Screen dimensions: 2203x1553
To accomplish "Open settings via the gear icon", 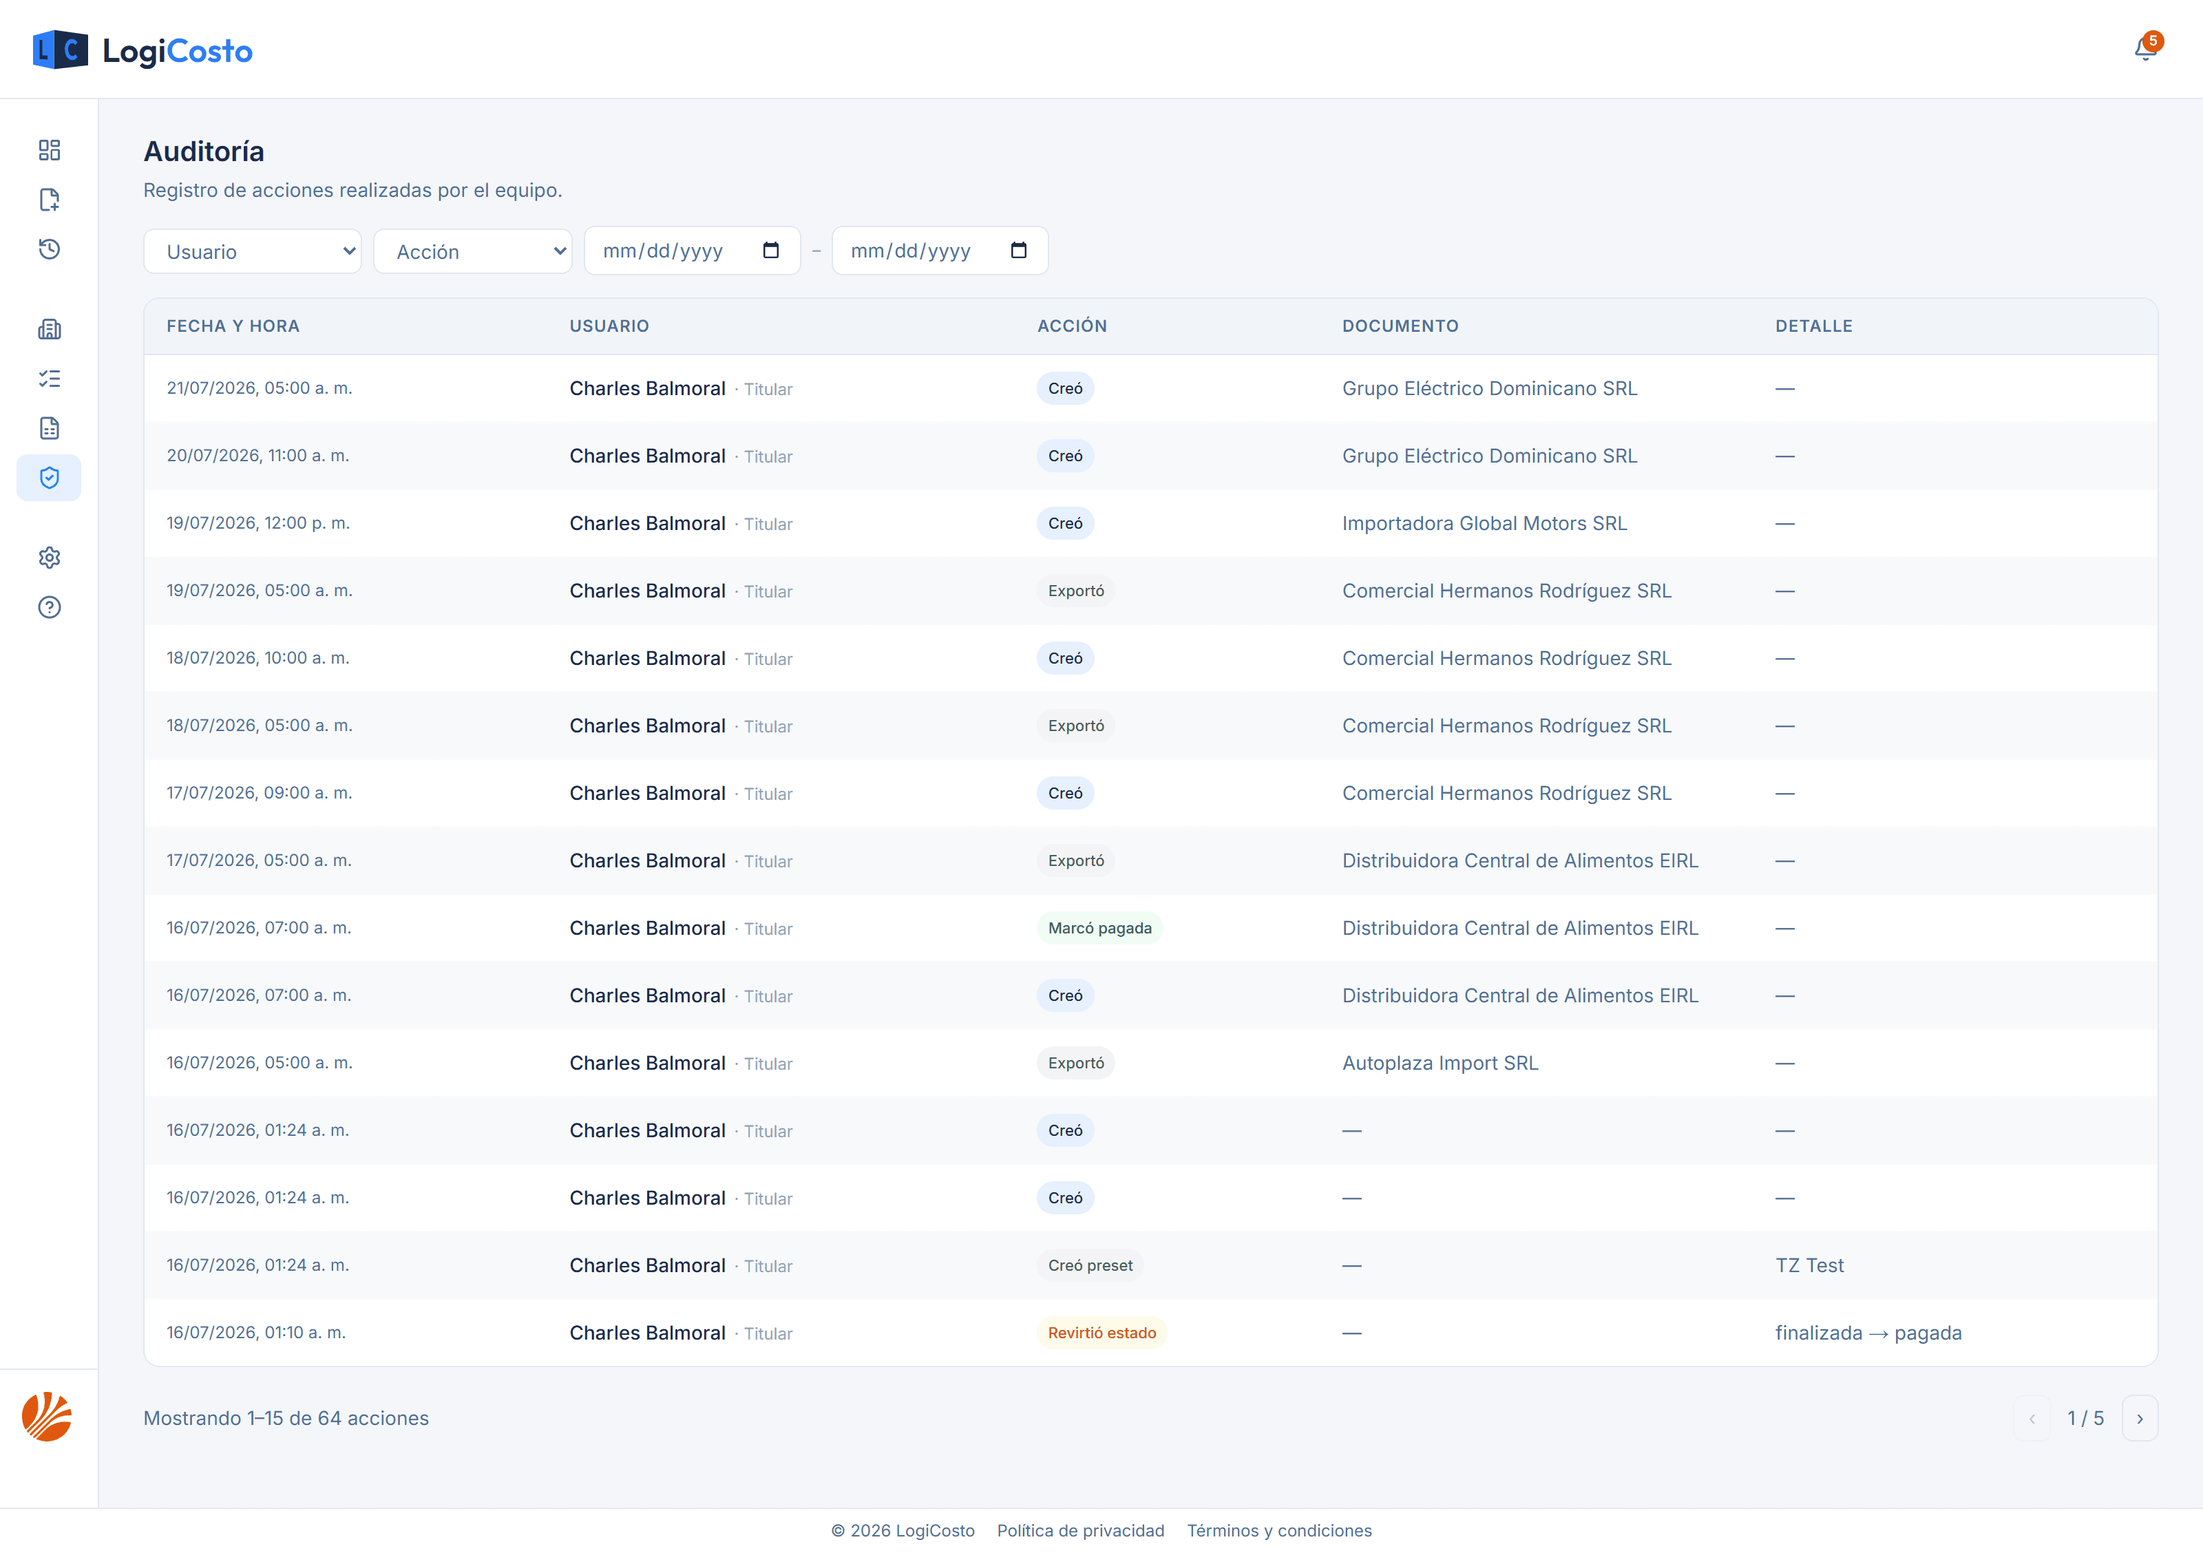I will (49, 558).
